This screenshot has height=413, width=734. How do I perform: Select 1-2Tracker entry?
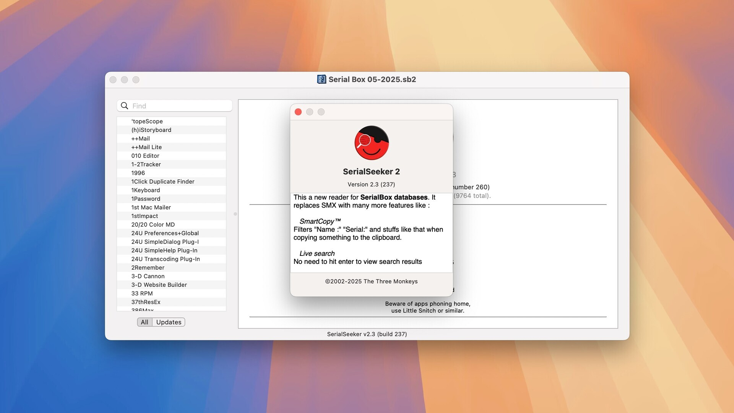point(171,164)
